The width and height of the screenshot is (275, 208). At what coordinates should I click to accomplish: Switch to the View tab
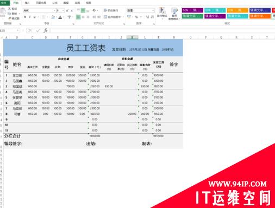(x=89, y=3)
